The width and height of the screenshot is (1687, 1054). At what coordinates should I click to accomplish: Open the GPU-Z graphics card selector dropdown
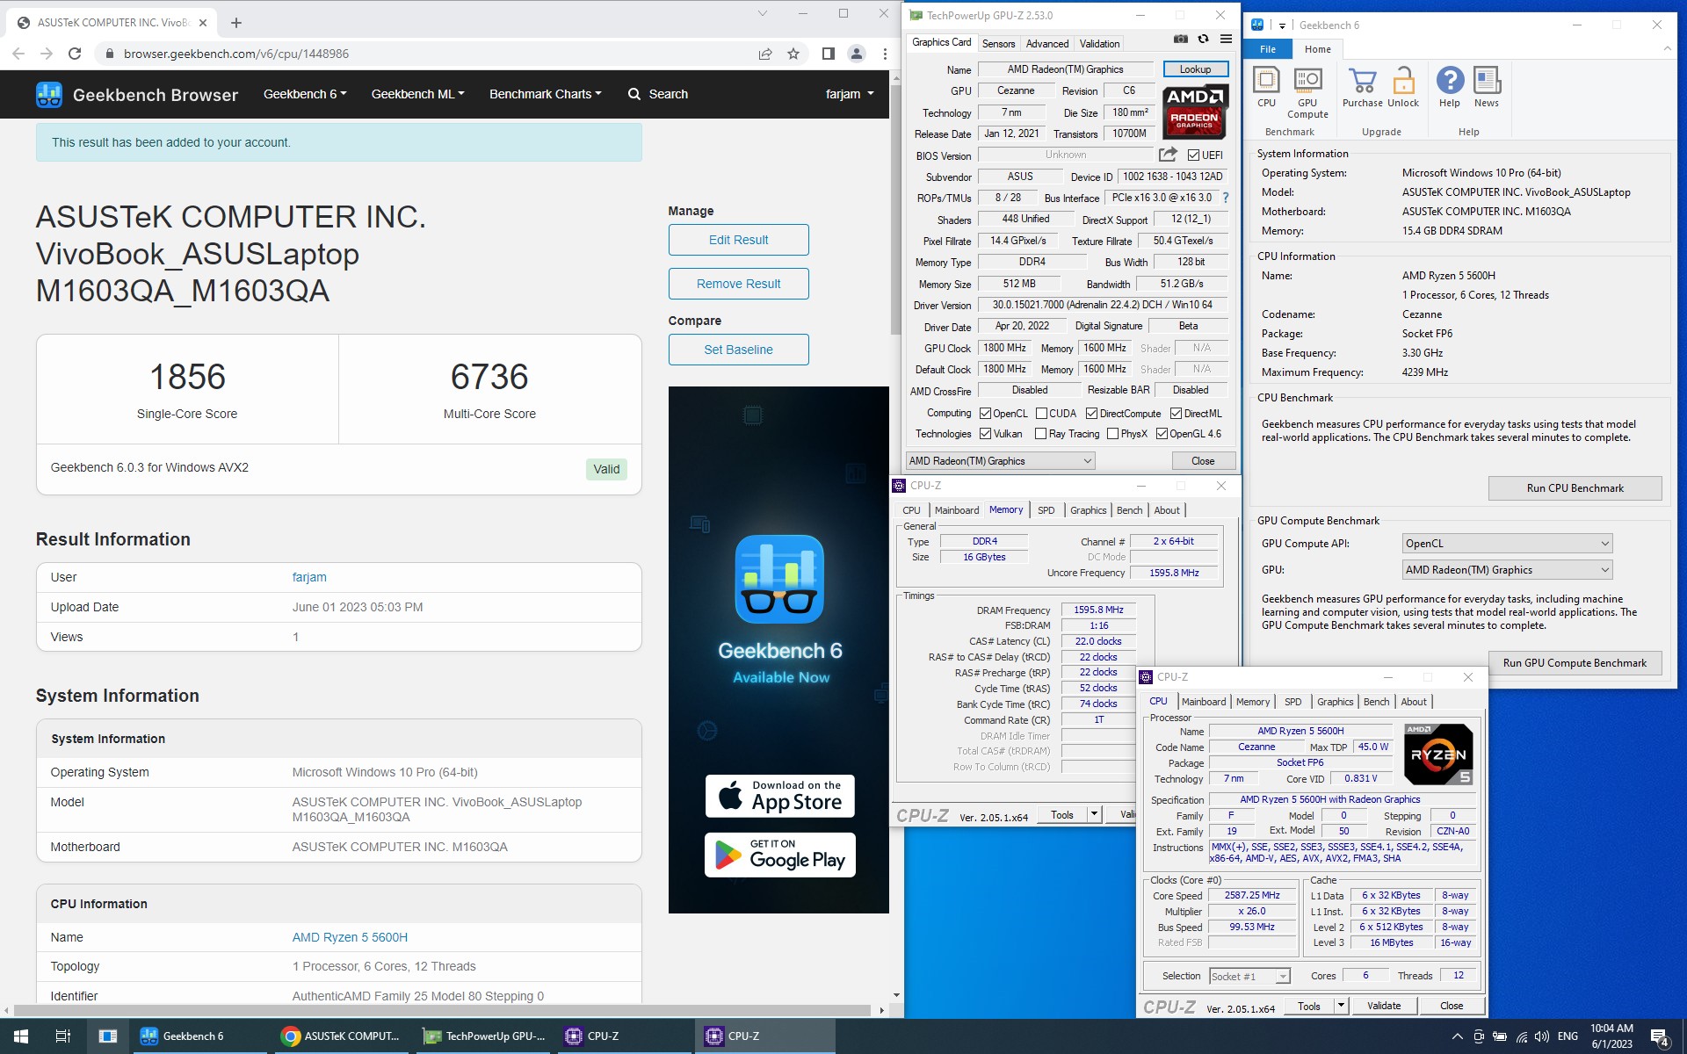pyautogui.click(x=1000, y=461)
